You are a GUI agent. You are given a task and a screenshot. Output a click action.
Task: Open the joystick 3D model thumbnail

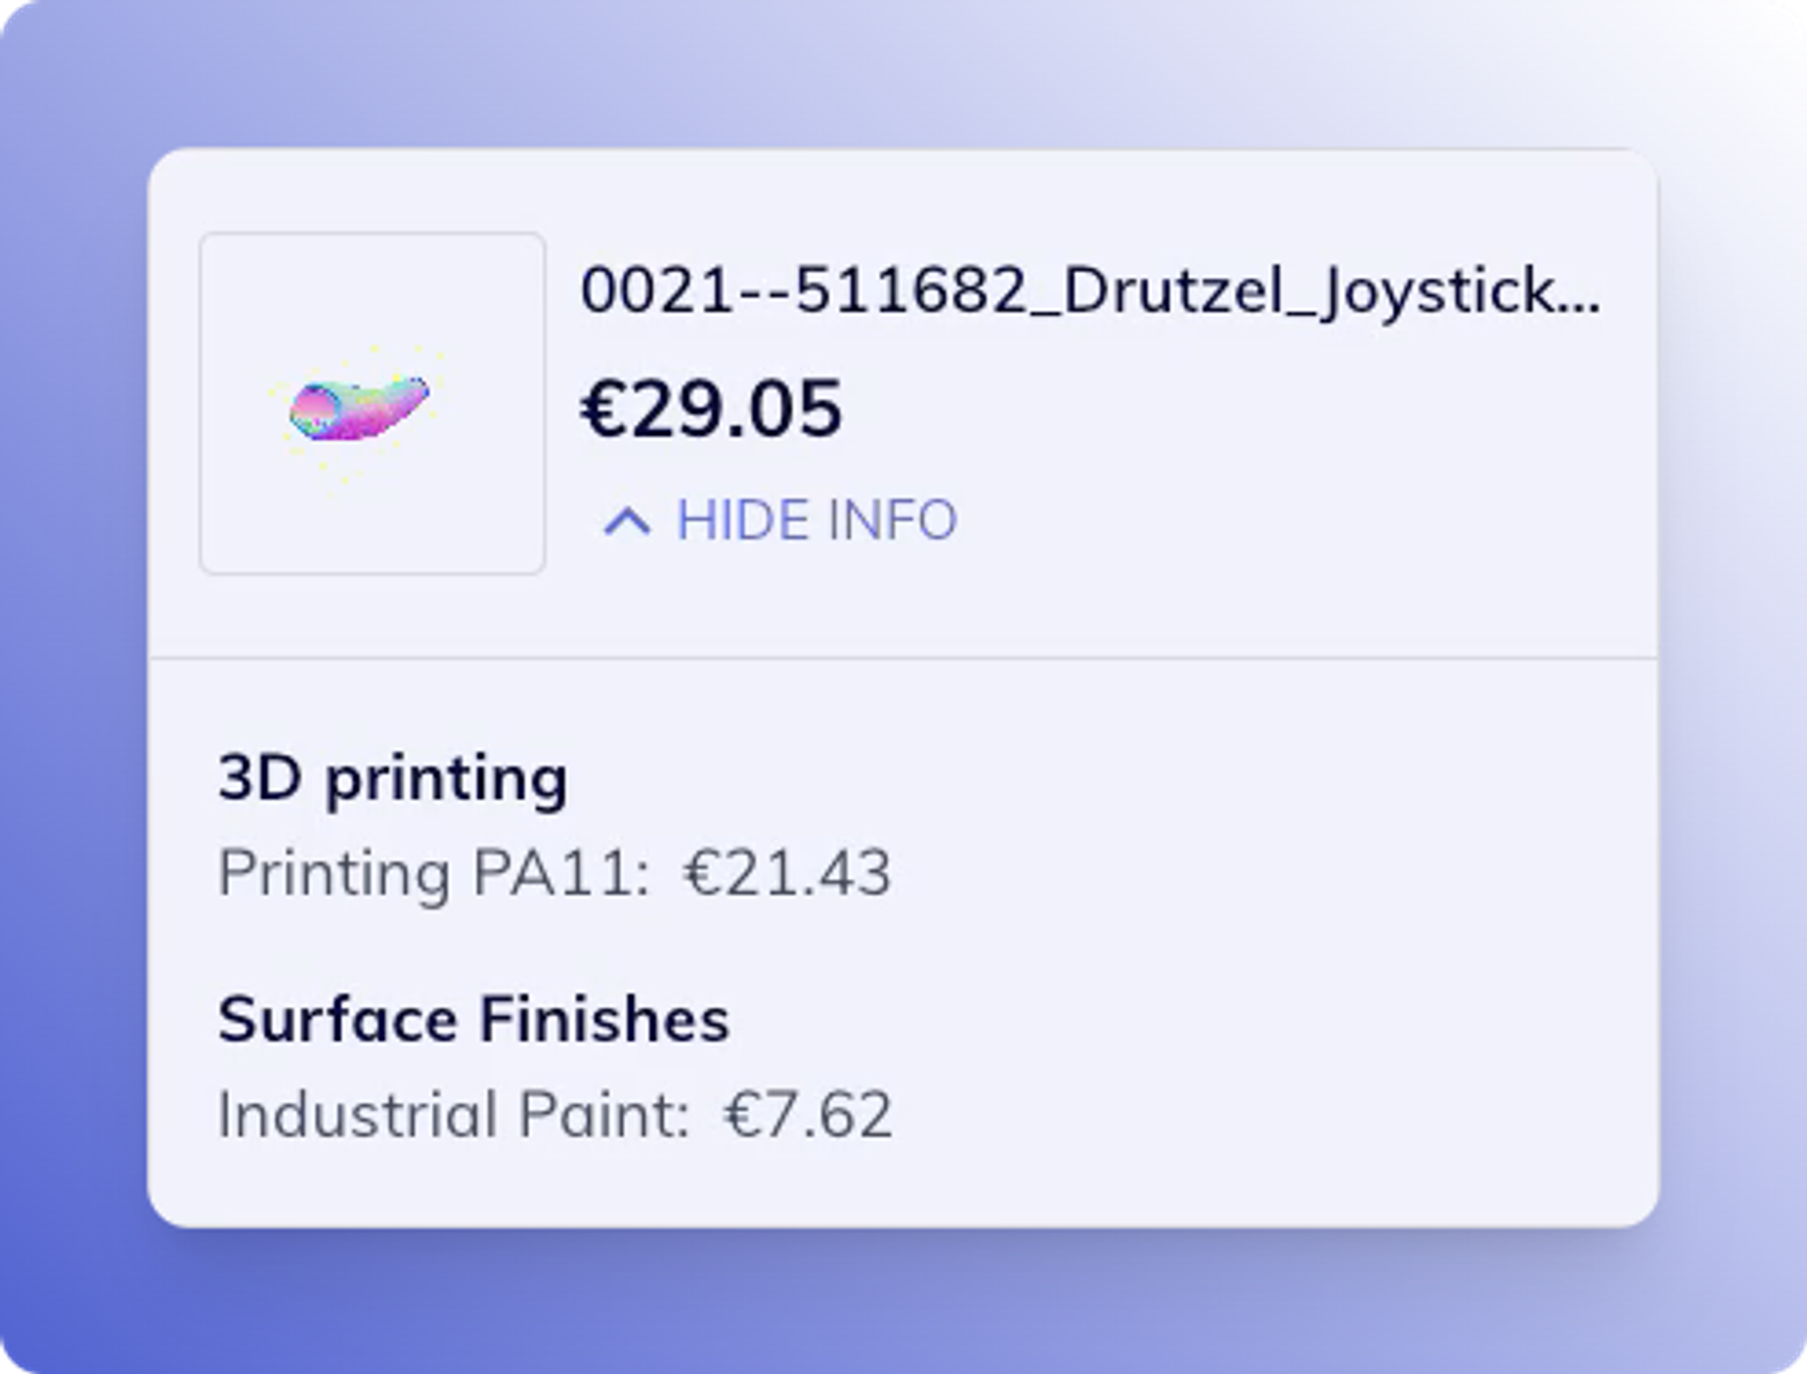tap(373, 403)
